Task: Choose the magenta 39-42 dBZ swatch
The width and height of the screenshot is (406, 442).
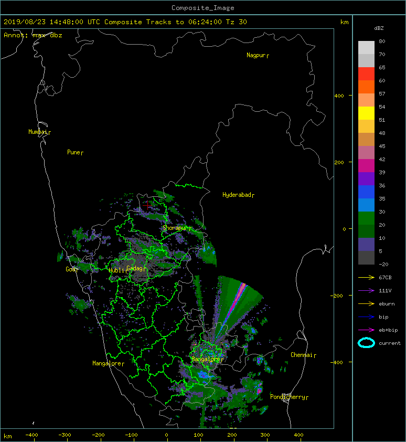Action: tap(366, 165)
